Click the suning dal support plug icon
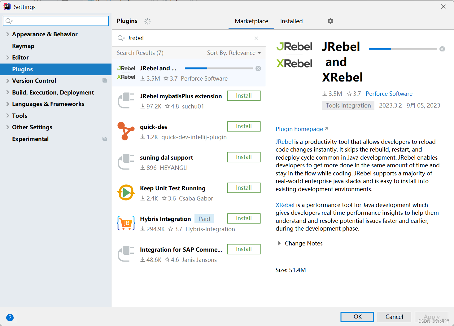This screenshot has height=326, width=454. point(126,161)
